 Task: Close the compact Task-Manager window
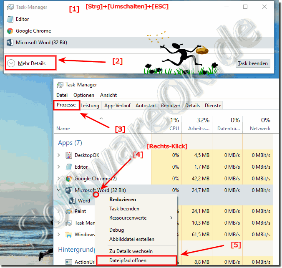264,7
